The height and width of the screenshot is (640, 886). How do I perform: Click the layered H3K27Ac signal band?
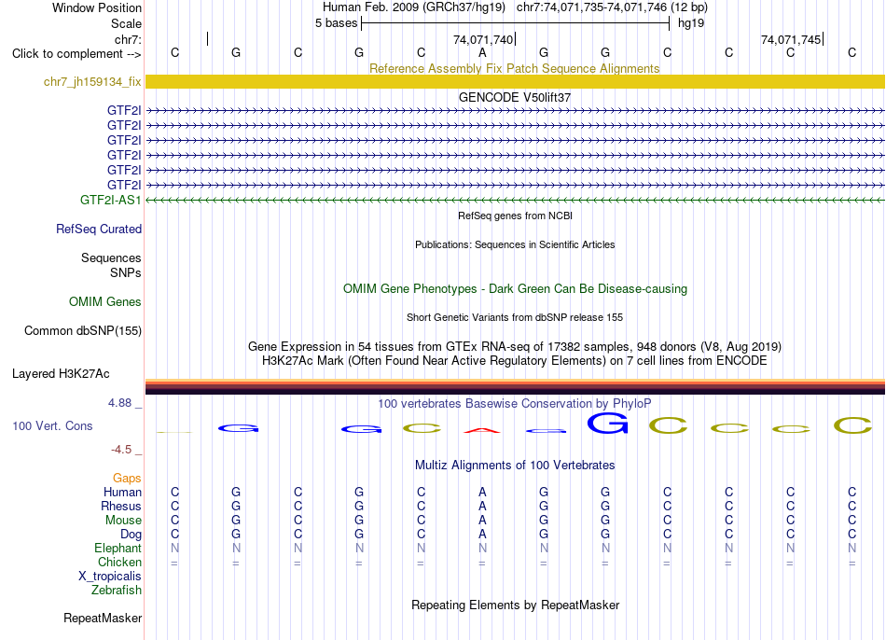tap(515, 387)
